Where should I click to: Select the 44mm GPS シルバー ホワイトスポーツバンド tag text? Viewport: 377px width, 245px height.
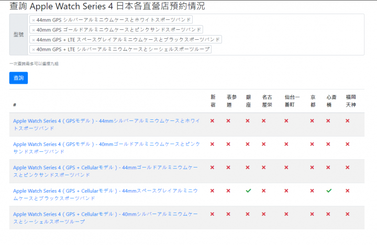click(114, 20)
